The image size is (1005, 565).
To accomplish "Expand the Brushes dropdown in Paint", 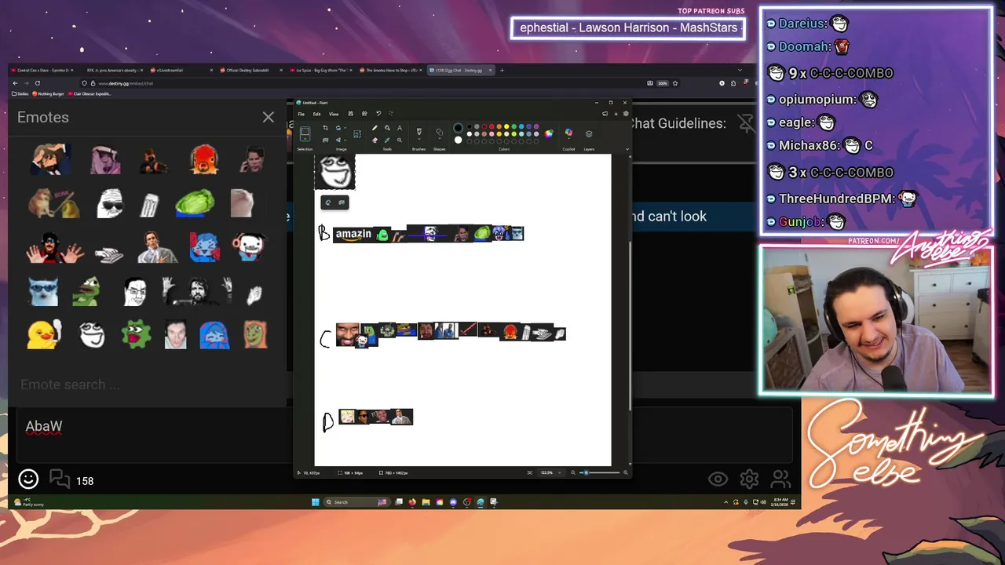I will pyautogui.click(x=419, y=139).
